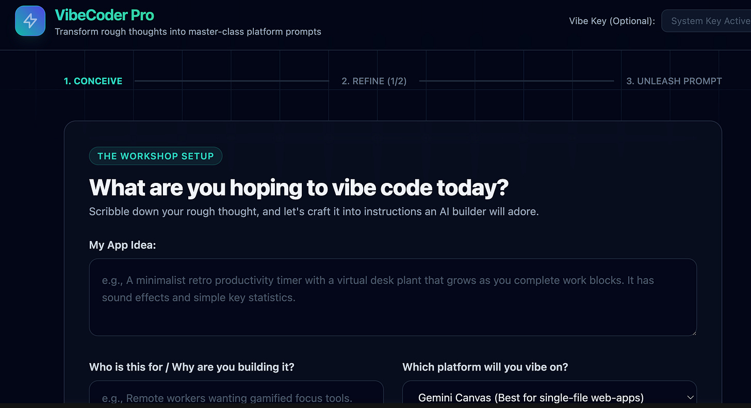The image size is (751, 408).
Task: Focus the Who is this for input field
Action: tap(236, 394)
